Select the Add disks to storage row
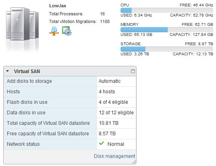The height and width of the screenshot is (166, 216). tap(70, 81)
